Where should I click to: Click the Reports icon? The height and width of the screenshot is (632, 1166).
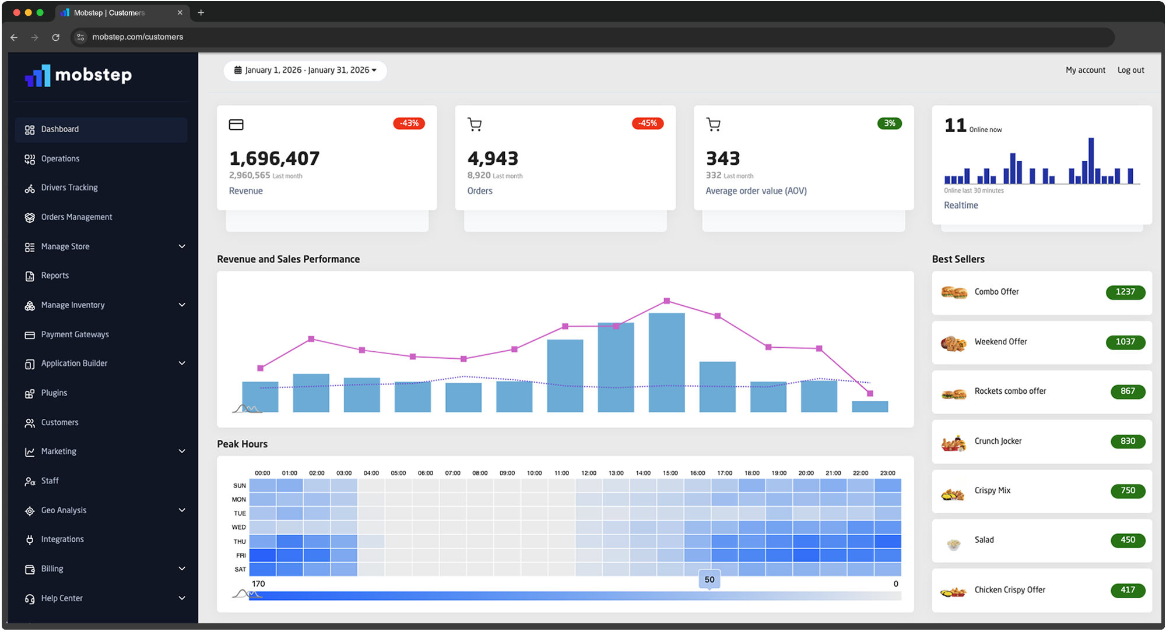tap(30, 276)
